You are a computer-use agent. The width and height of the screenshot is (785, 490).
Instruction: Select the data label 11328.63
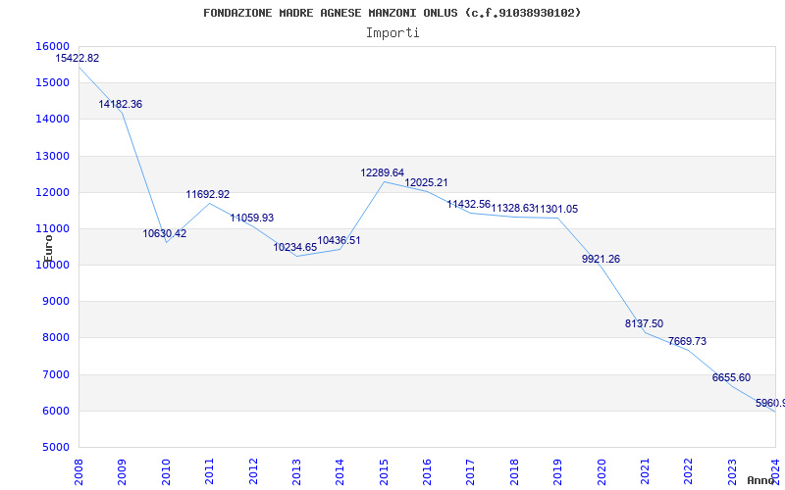coord(513,208)
